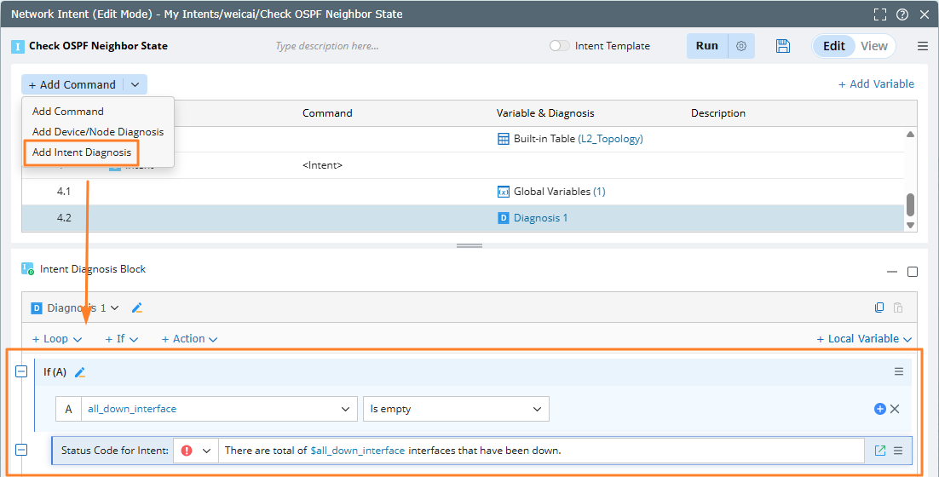
Task: Click the save disk icon
Action: click(x=783, y=46)
